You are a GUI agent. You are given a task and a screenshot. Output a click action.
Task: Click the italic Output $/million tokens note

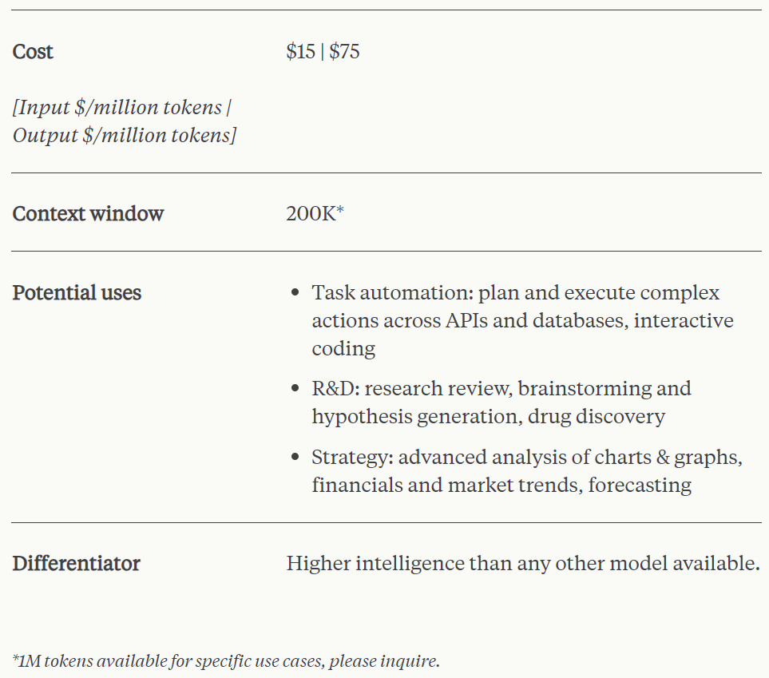click(x=125, y=135)
